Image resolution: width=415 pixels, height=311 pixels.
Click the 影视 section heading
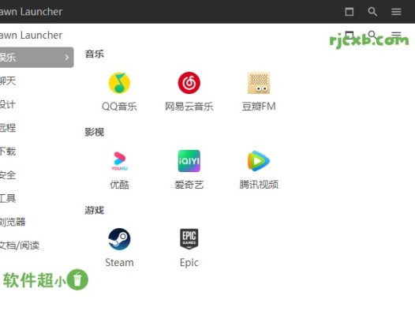coord(95,132)
